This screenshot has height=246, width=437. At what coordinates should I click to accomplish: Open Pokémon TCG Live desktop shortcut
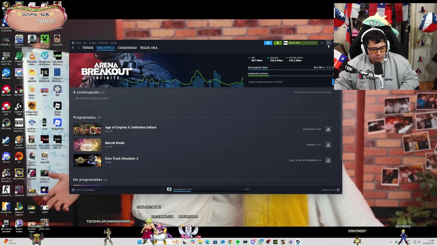coord(19,41)
